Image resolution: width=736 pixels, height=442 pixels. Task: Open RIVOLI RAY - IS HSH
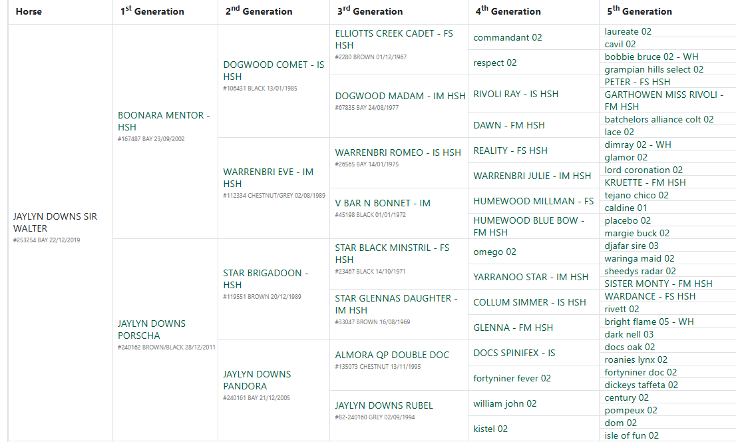click(x=515, y=94)
